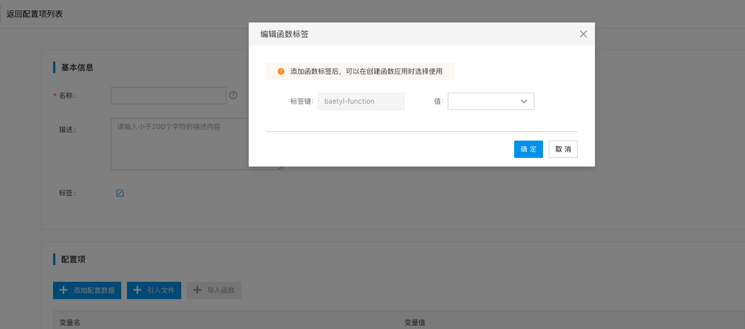Screen dimensions: 745x329
Task: Open the 值 dropdown in the dialog
Action: 491,101
